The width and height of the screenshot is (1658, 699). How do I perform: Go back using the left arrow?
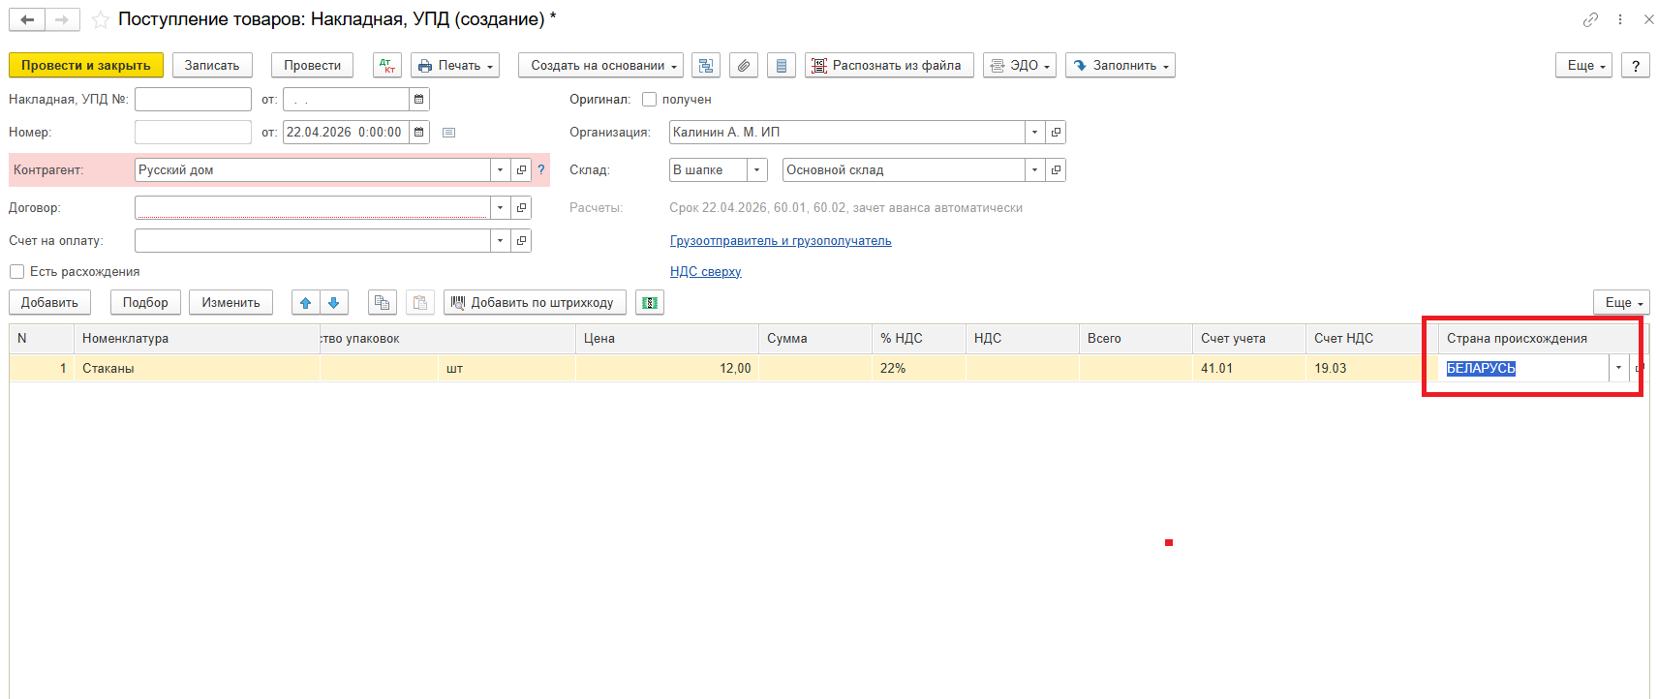tap(27, 19)
